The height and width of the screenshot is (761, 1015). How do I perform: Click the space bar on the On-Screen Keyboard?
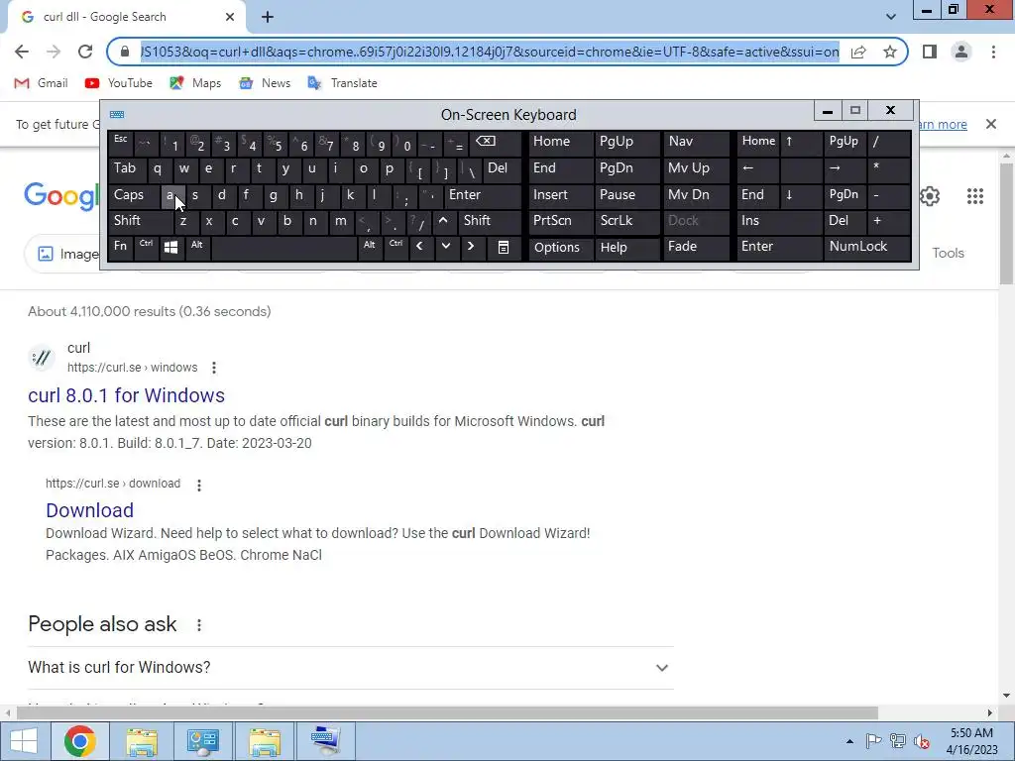coord(284,247)
